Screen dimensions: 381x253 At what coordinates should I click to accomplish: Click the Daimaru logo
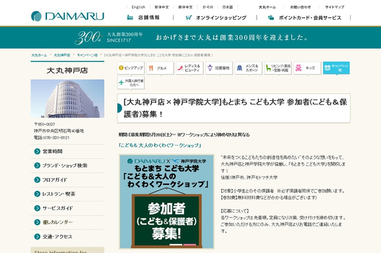pyautogui.click(x=67, y=16)
